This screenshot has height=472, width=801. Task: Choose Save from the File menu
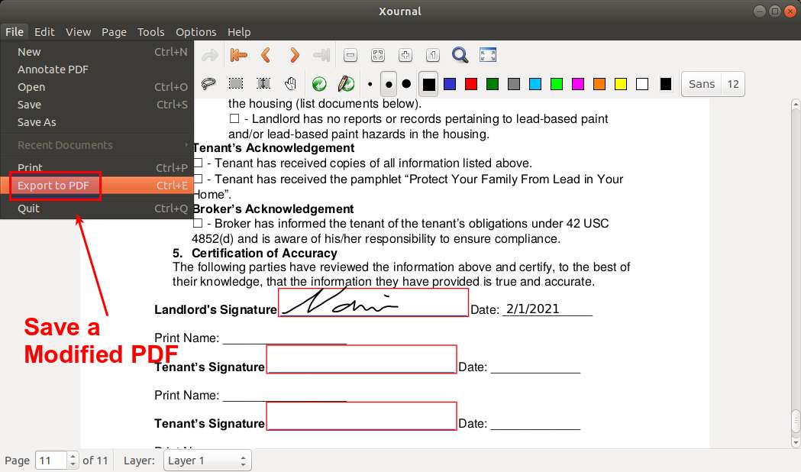point(97,105)
